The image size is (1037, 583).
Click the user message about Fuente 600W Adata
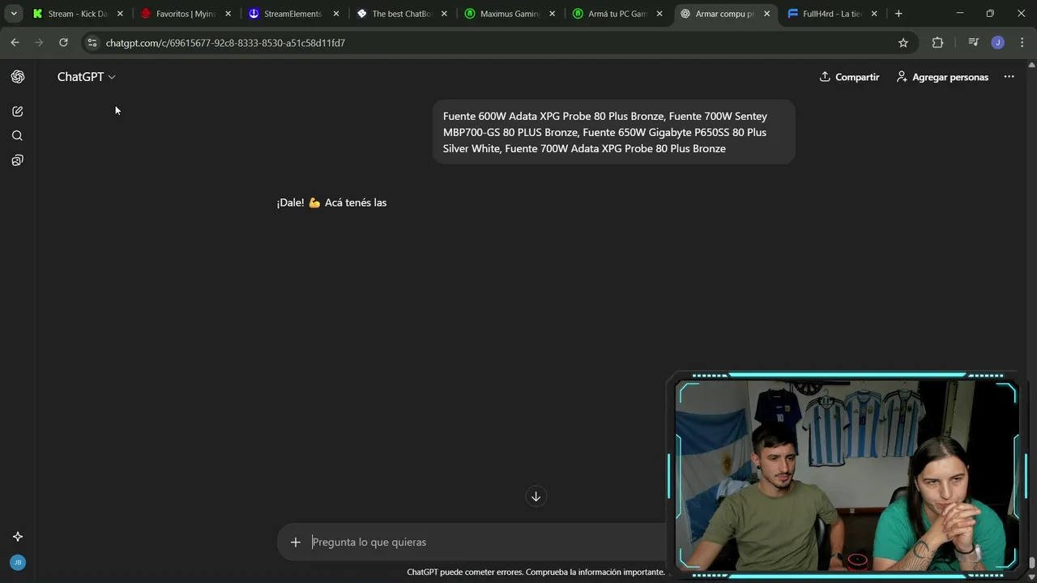point(613,132)
